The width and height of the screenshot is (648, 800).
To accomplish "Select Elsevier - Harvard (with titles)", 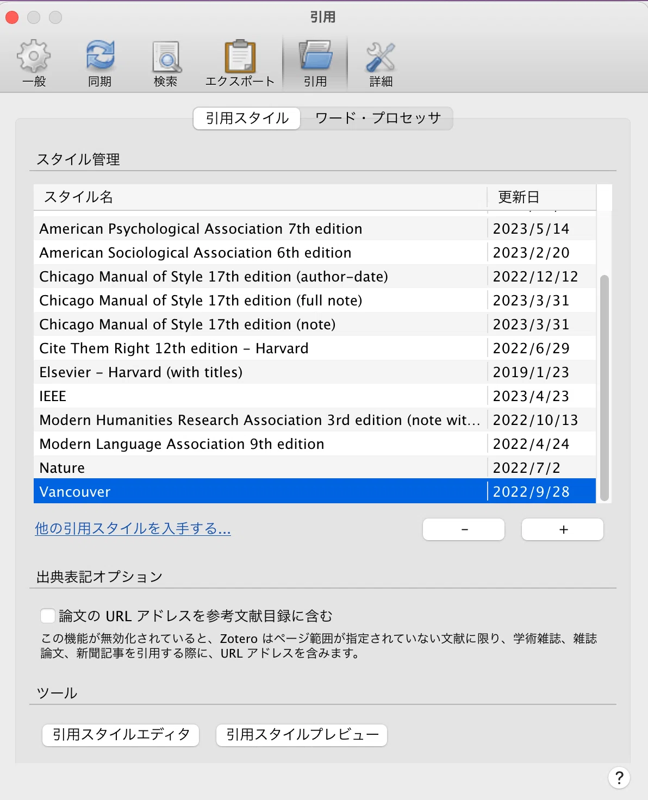I will tap(315, 372).
